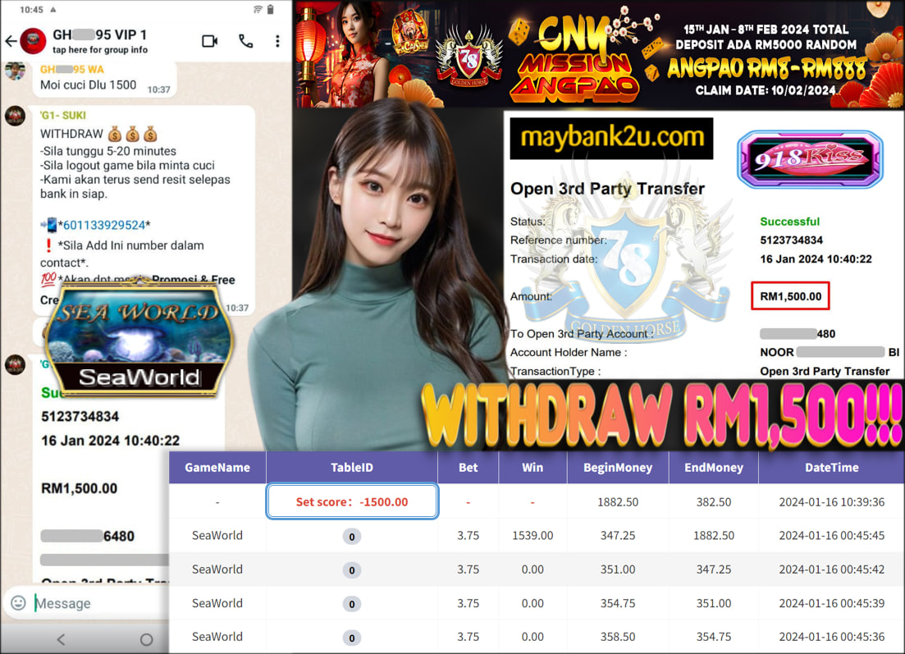The height and width of the screenshot is (654, 905).
Task: Click the '354.75' EndMoney value in last row
Action: [714, 637]
